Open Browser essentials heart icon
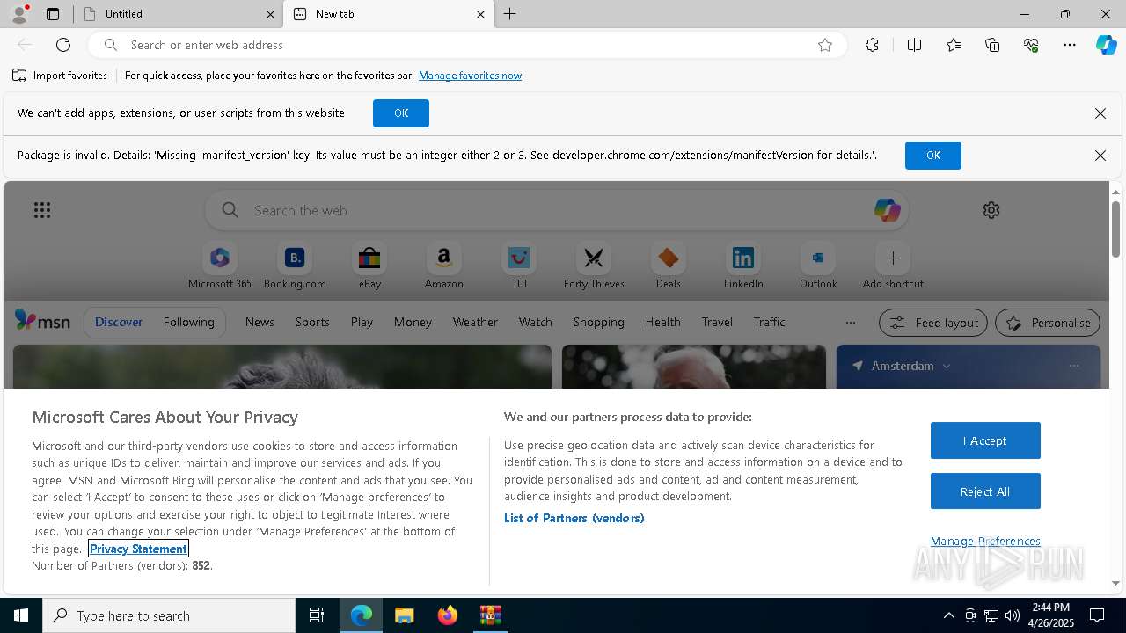The width and height of the screenshot is (1126, 633). click(1031, 45)
